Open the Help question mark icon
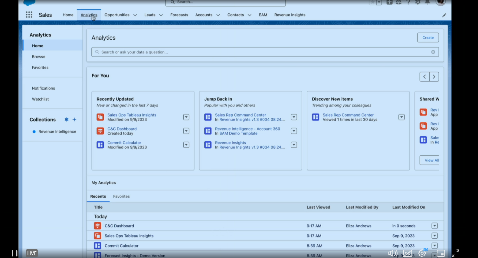Image resolution: width=478 pixels, height=258 pixels. [x=408, y=2]
